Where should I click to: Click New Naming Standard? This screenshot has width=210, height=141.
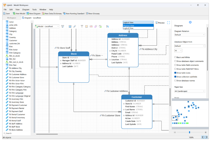74,14
